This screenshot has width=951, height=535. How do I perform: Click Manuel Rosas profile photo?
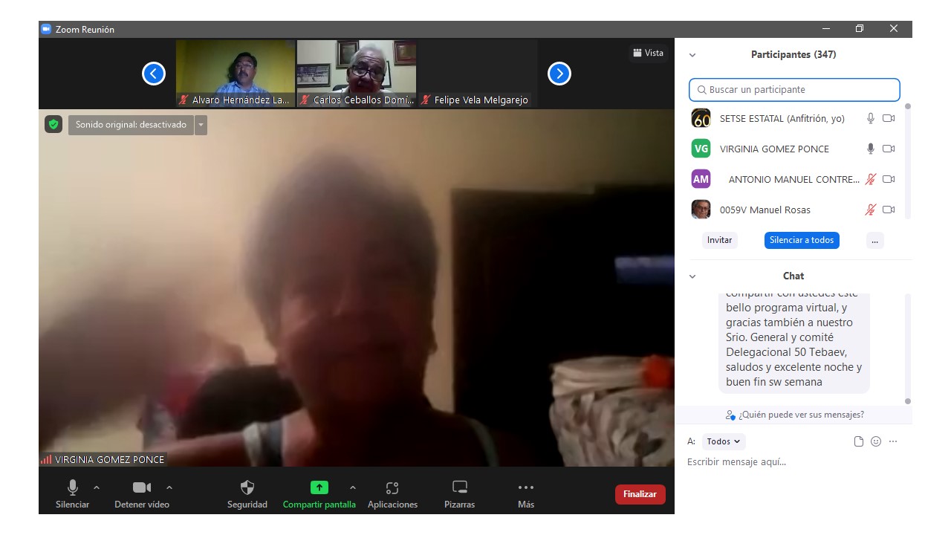pos(701,210)
